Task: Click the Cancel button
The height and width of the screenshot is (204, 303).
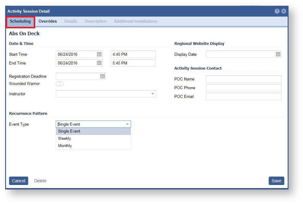Action: [18, 181]
